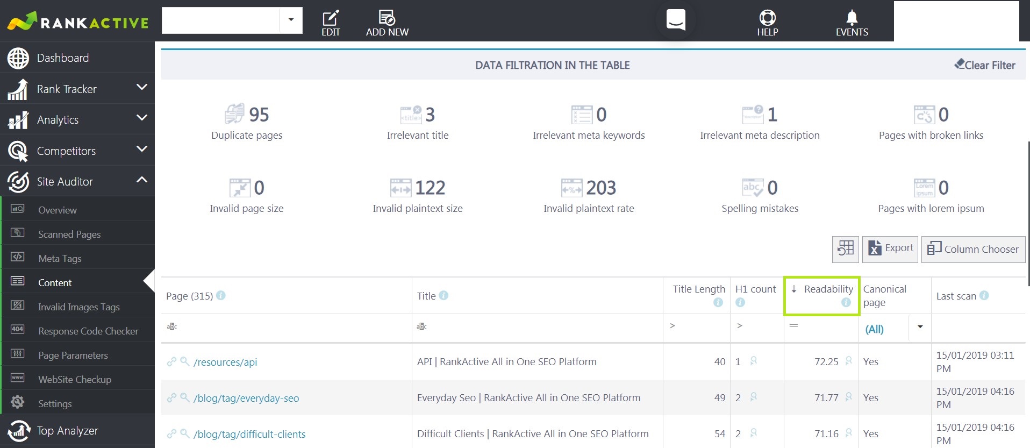The width and height of the screenshot is (1030, 448).
Task: Open the project selector dropdown arrow
Action: [291, 20]
